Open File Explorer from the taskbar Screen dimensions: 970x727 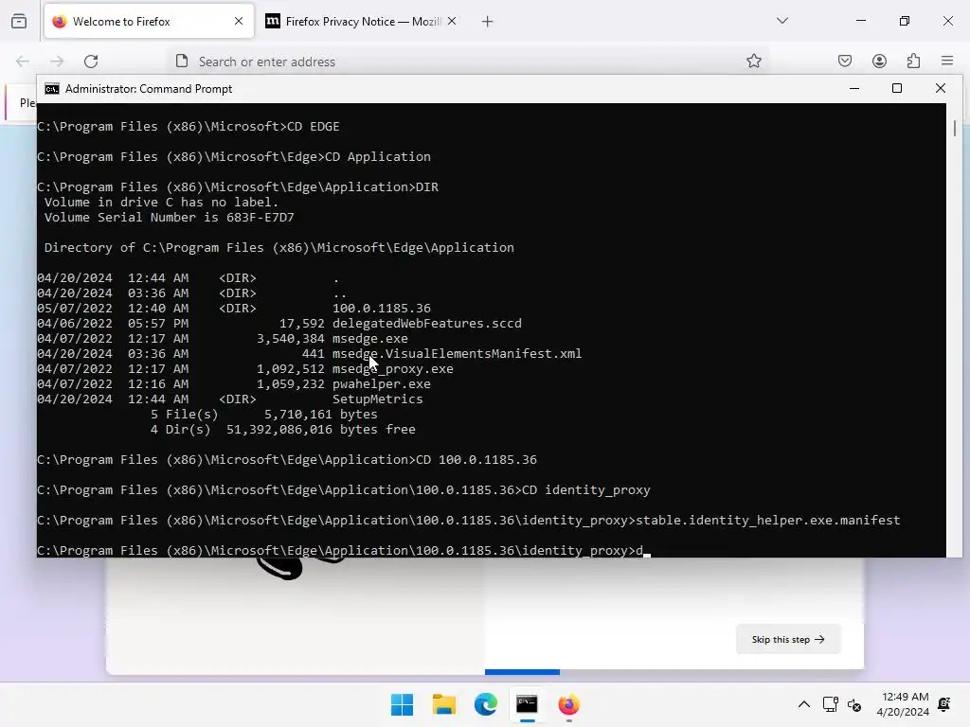[444, 704]
